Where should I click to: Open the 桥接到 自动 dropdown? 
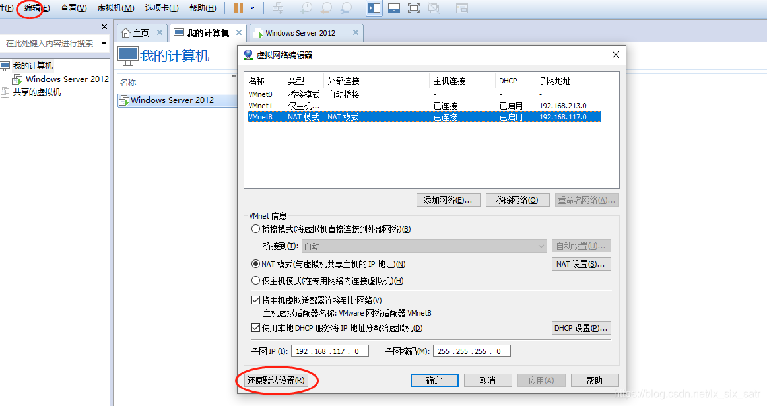pyautogui.click(x=424, y=246)
